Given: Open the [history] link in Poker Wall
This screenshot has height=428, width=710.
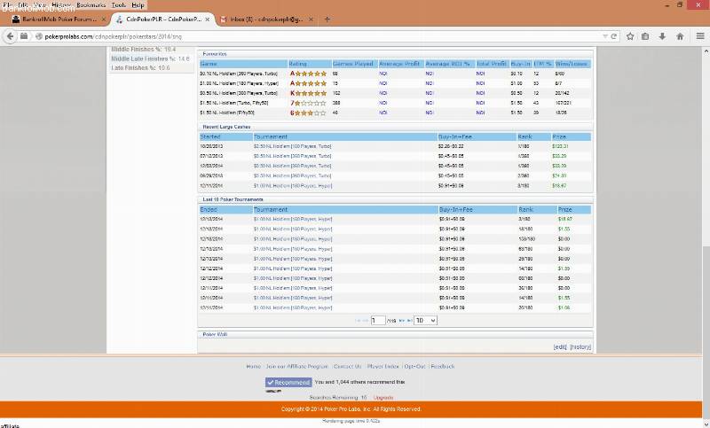Looking at the screenshot, I should click(x=580, y=347).
